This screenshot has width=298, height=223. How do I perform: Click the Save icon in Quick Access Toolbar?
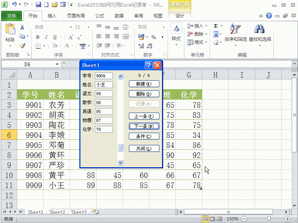[x=39, y=4]
